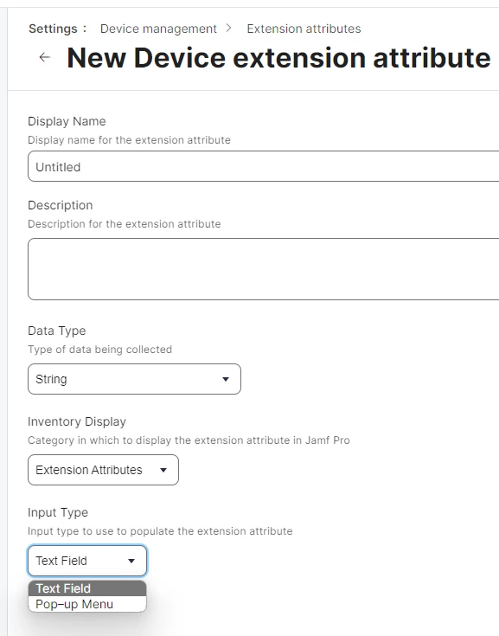
Task: Open the Inventory Display Extension Attributes dropdown
Action: [103, 470]
